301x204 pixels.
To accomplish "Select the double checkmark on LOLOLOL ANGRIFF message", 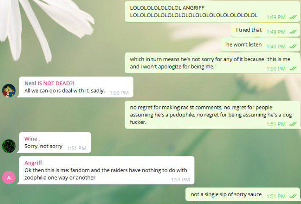I will 293,17.
